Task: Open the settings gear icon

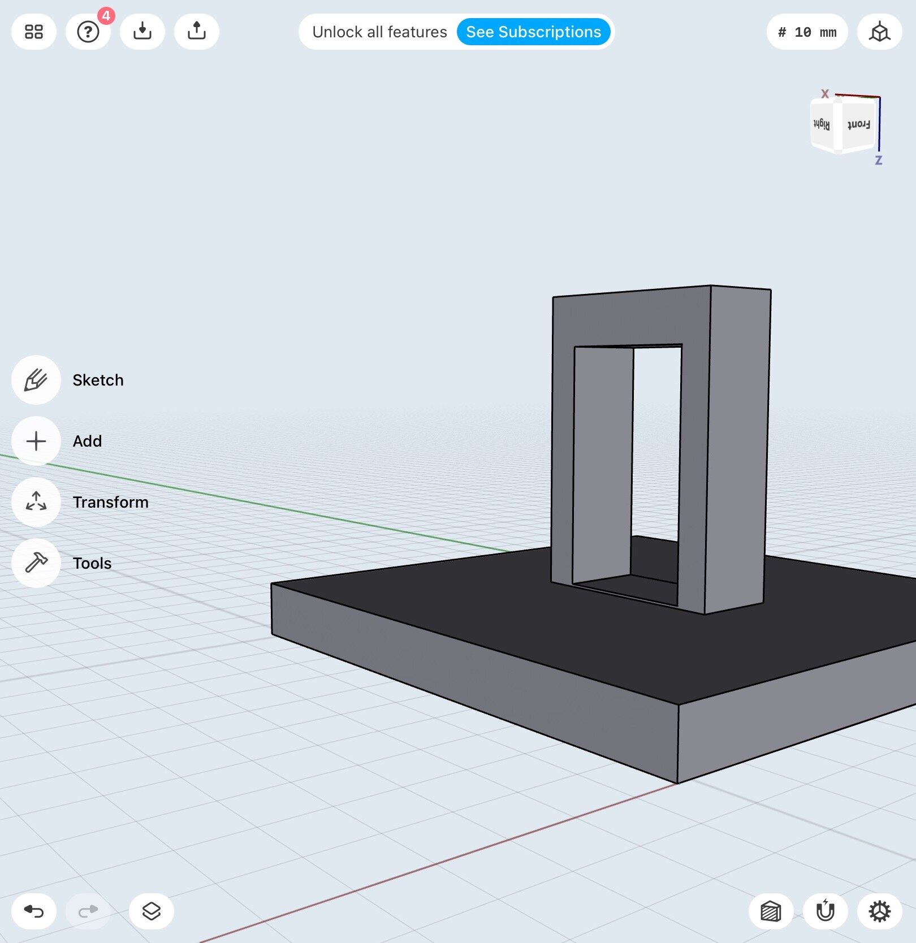Action: click(880, 911)
